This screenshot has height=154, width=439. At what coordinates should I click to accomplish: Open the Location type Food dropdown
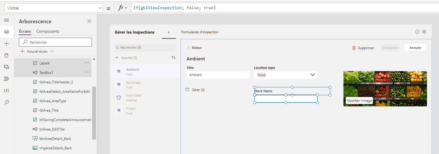click(x=285, y=75)
